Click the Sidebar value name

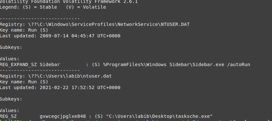pyautogui.click(x=50, y=64)
